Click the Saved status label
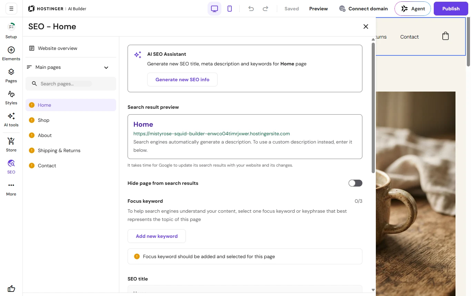 [292, 9]
